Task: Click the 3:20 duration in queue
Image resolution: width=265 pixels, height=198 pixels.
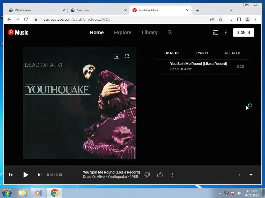Action: [240, 67]
